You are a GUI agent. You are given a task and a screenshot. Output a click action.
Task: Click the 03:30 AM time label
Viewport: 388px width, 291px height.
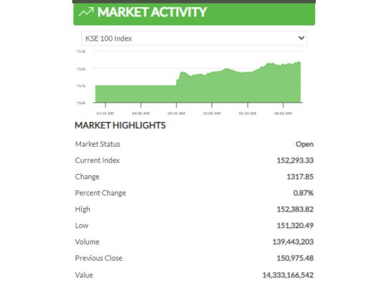tap(105, 113)
